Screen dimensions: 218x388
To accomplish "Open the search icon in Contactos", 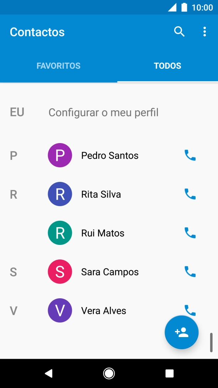I will pos(179,32).
